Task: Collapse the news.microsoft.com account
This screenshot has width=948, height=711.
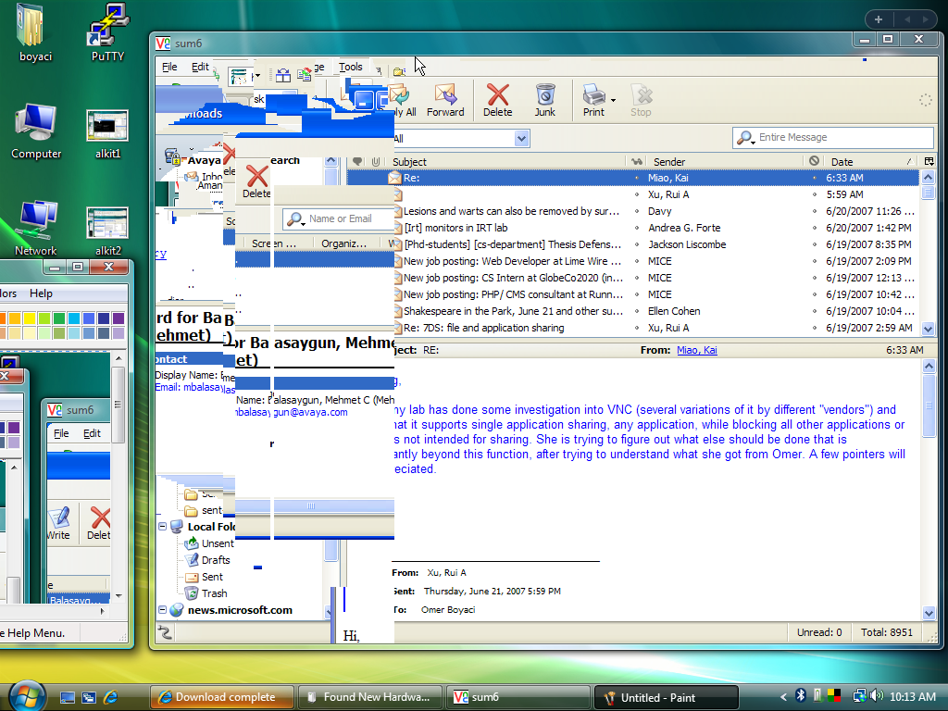Action: [163, 610]
